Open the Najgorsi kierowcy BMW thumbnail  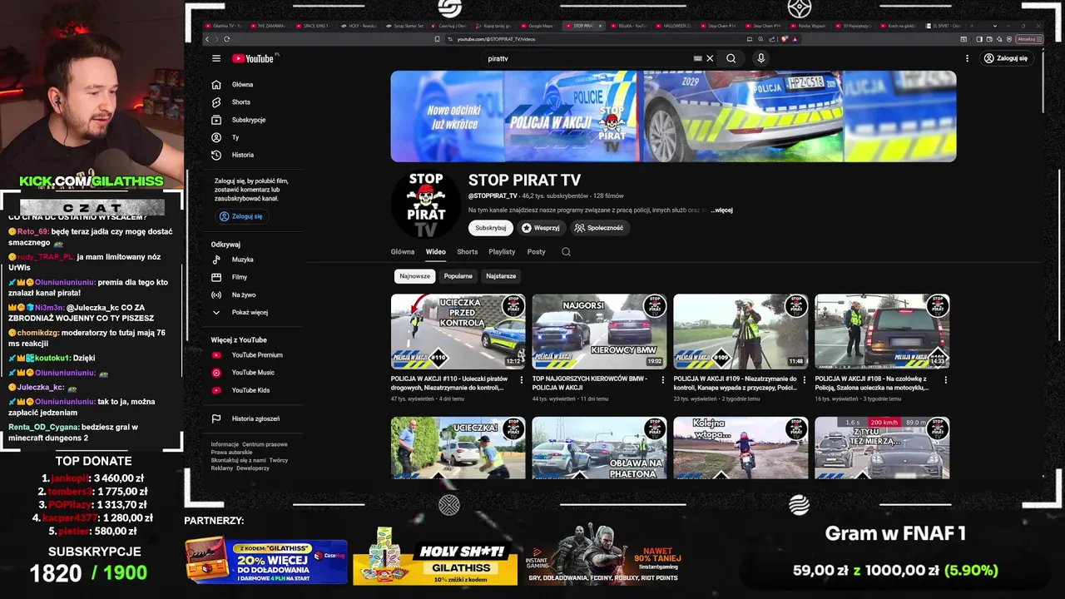tap(599, 331)
